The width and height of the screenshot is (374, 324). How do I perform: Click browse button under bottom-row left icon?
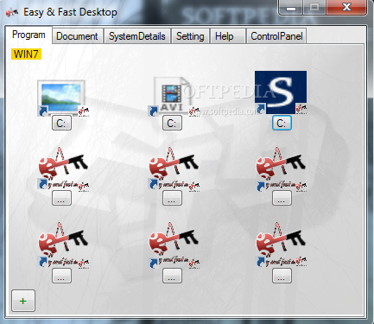61,276
